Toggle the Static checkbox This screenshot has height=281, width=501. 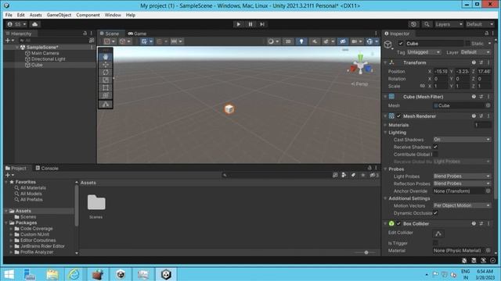click(468, 44)
